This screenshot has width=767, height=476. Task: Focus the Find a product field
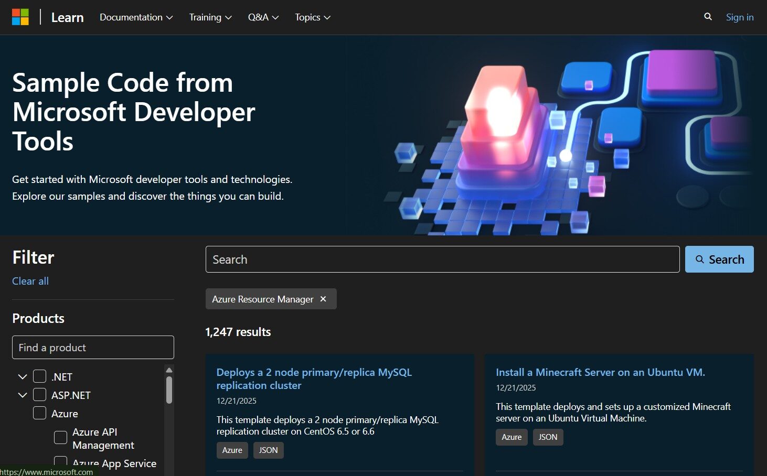pos(93,348)
